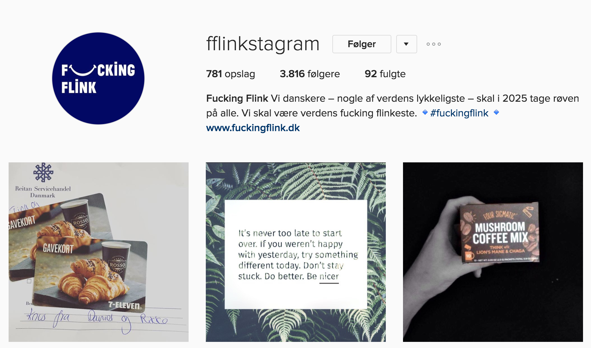This screenshot has width=591, height=348.
Task: Open the fern quote post thumbnail
Action: 296,252
